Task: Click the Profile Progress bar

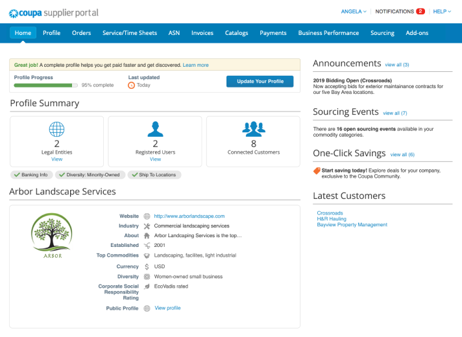Action: (45, 85)
